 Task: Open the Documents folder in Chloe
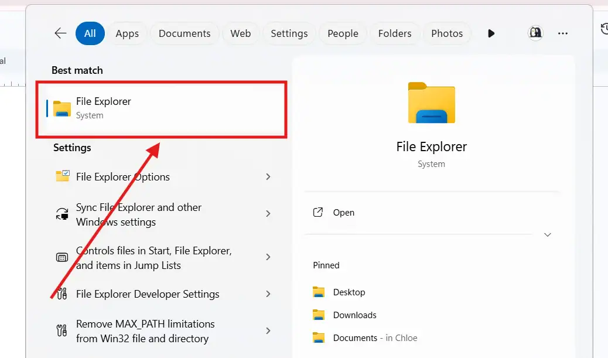tap(354, 337)
